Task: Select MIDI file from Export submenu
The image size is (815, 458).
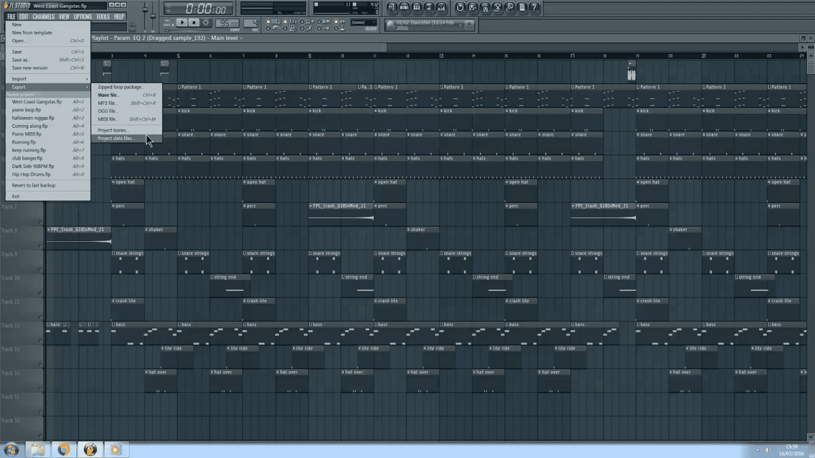Action: [109, 119]
